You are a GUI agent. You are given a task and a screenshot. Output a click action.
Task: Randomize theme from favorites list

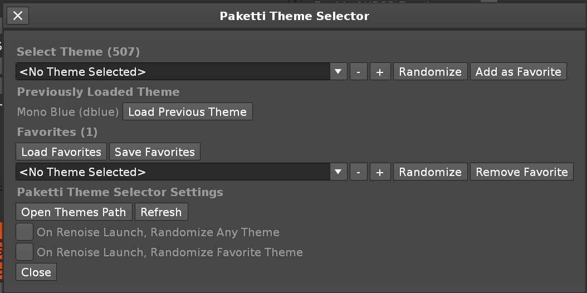tap(430, 172)
